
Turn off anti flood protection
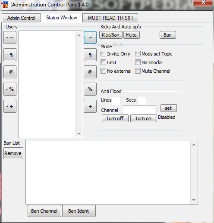[115, 118]
